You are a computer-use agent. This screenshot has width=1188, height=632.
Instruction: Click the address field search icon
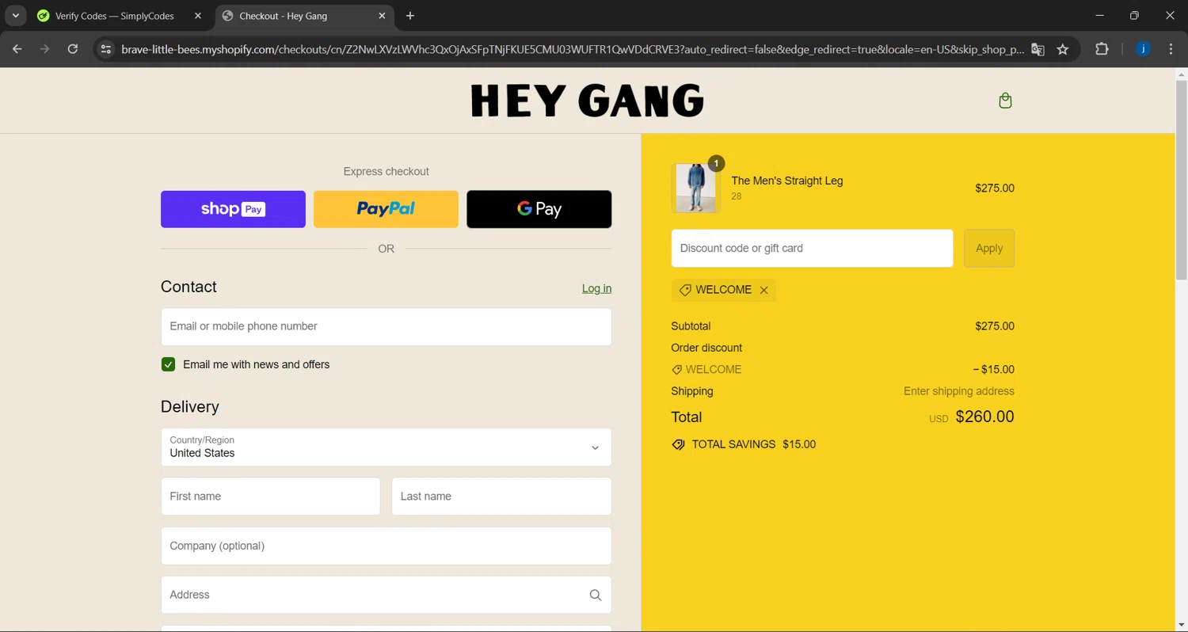(x=596, y=595)
